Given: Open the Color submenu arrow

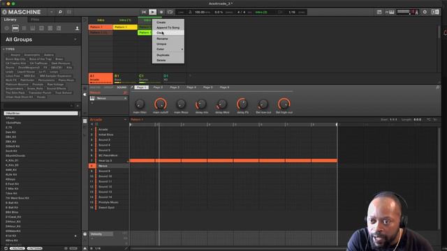Looking at the screenshot, I should pyautogui.click(x=182, y=50).
